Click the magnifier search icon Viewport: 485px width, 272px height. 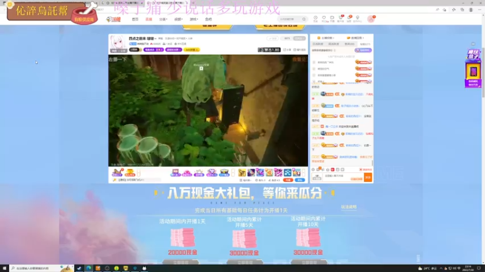tap(304, 19)
